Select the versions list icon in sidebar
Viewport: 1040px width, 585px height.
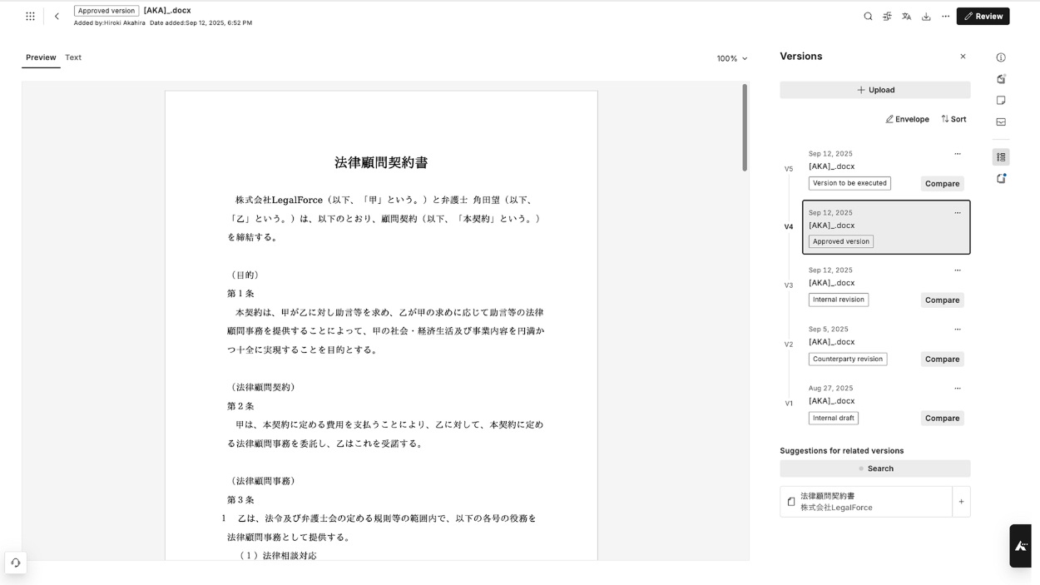[x=1001, y=157]
